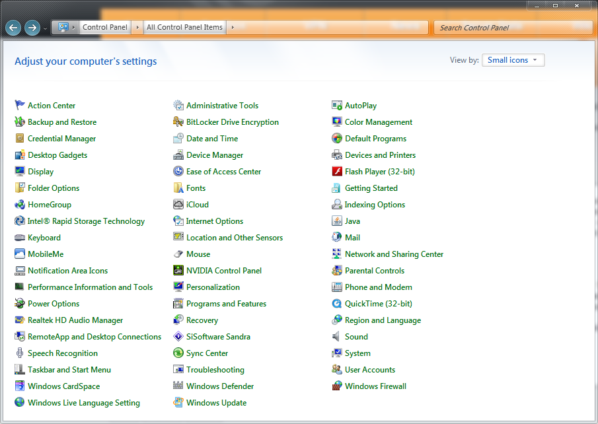The image size is (598, 424).
Task: Click the Folder Options icon
Action: 19,188
